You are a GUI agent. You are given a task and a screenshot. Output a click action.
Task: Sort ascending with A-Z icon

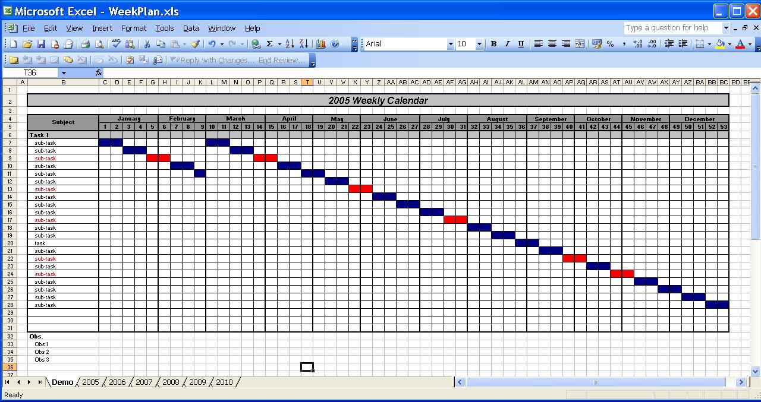[290, 44]
